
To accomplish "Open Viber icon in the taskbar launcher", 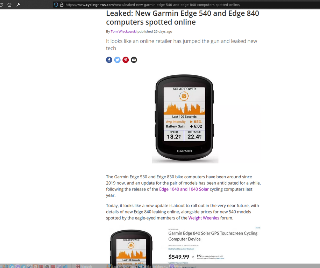I will pyautogui.click(x=17, y=266).
